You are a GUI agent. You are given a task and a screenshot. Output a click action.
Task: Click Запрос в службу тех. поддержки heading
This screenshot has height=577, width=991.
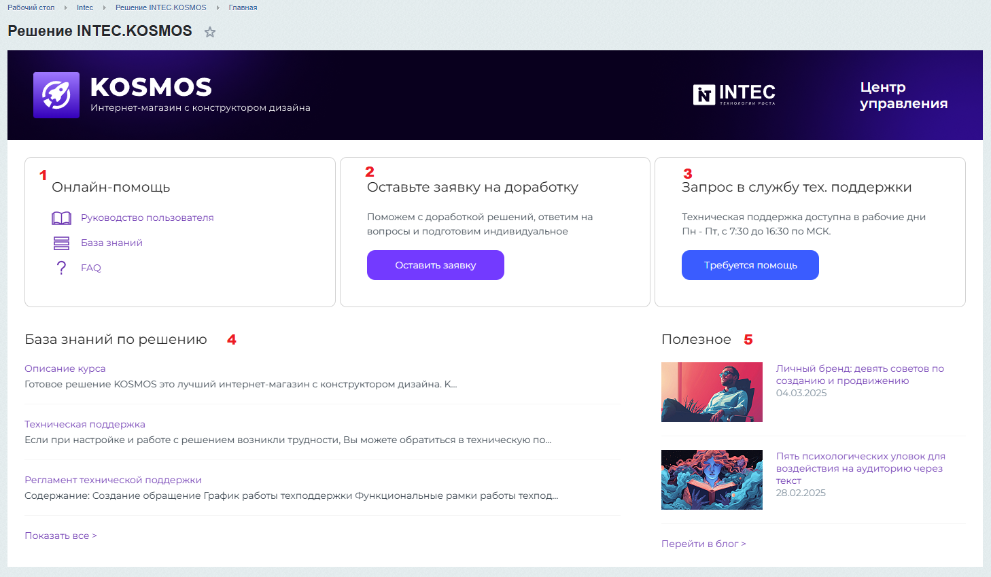pos(797,187)
